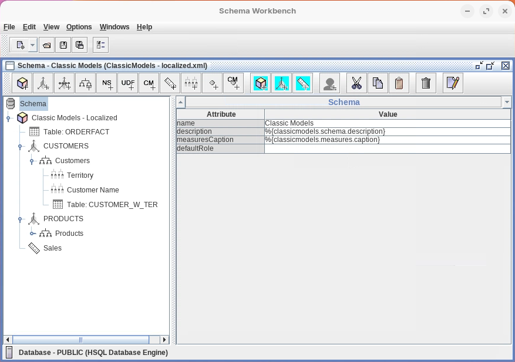Screen dimensions: 515x362
Task: Collapse the CUSTOMERS dimension node
Action: 20,147
